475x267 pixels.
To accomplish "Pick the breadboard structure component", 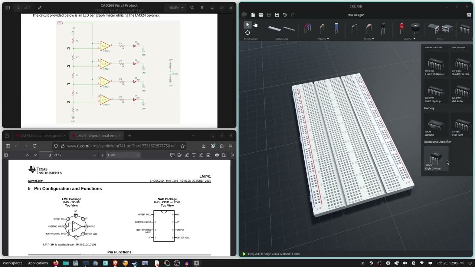I will click(x=274, y=28).
